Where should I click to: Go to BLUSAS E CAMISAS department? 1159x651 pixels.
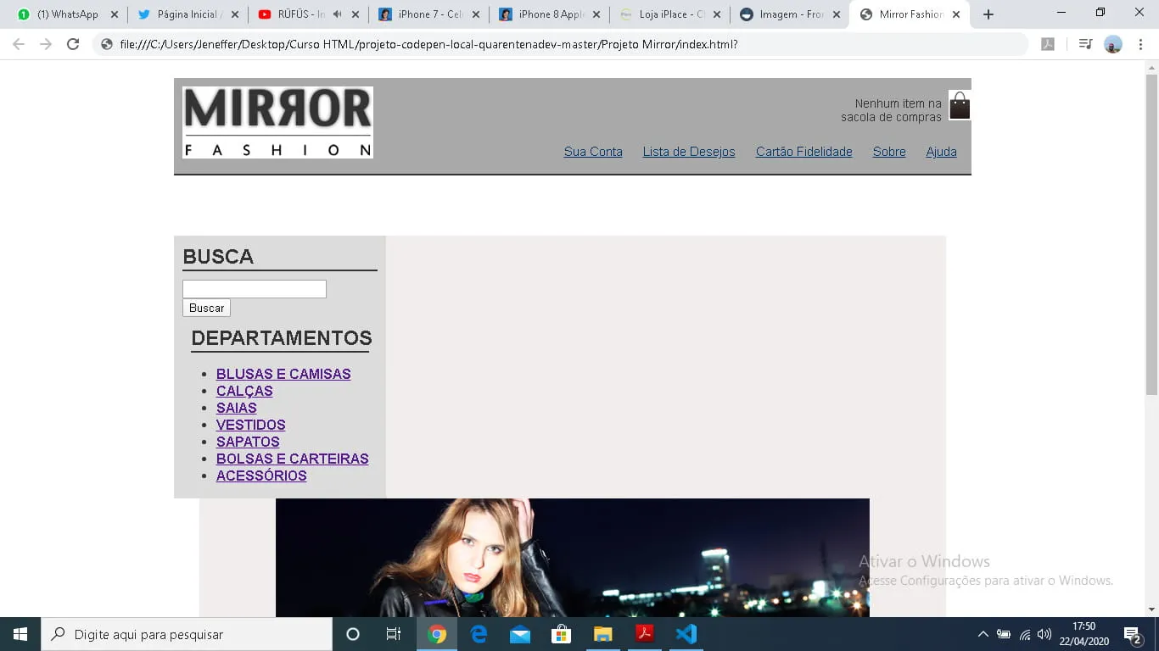(283, 374)
